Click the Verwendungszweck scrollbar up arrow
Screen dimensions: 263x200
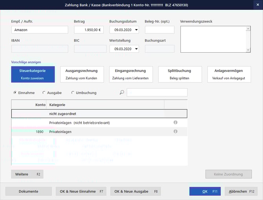click(x=248, y=29)
